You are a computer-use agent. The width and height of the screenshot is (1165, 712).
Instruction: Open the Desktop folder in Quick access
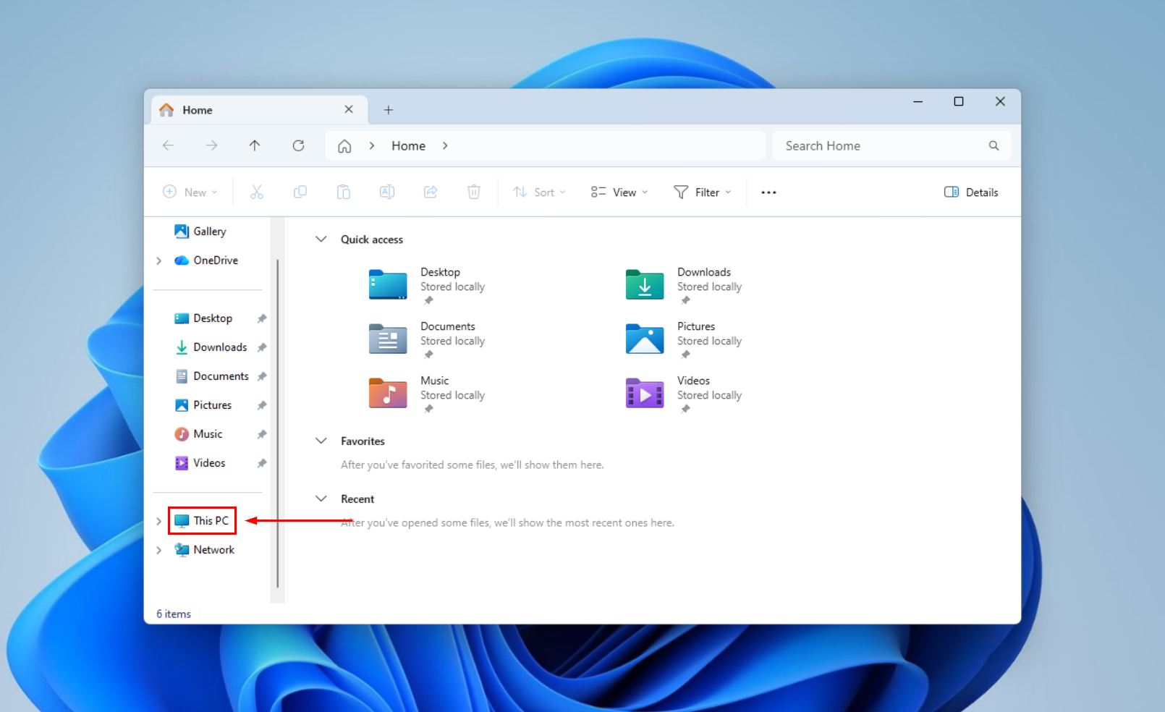pos(427,286)
